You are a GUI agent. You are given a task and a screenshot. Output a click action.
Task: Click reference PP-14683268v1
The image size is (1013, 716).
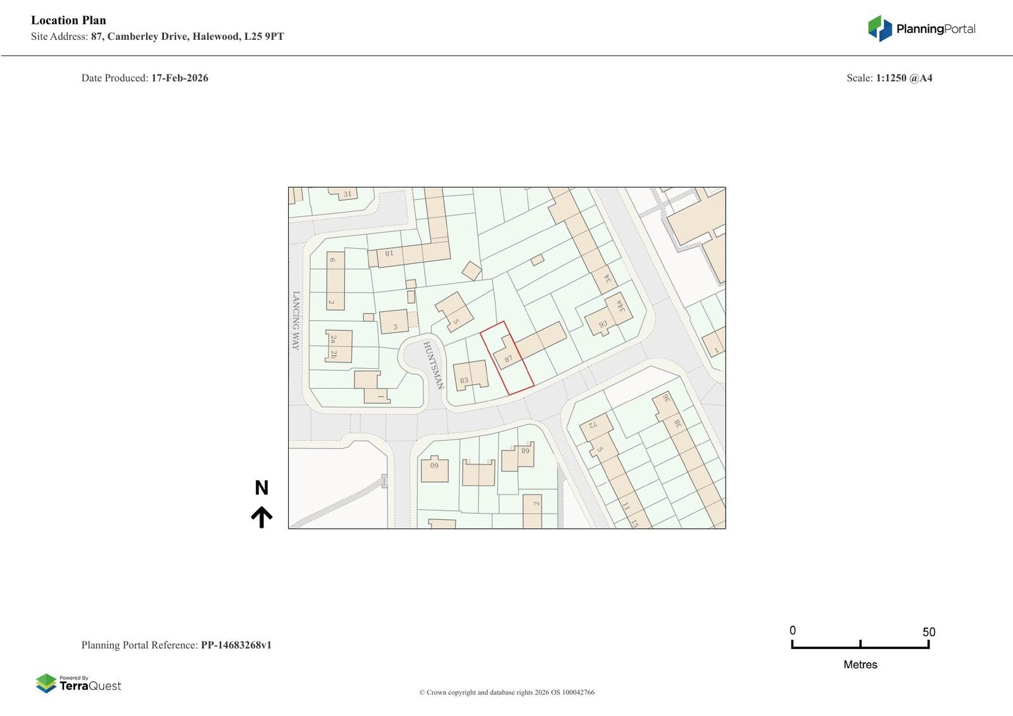pos(236,645)
